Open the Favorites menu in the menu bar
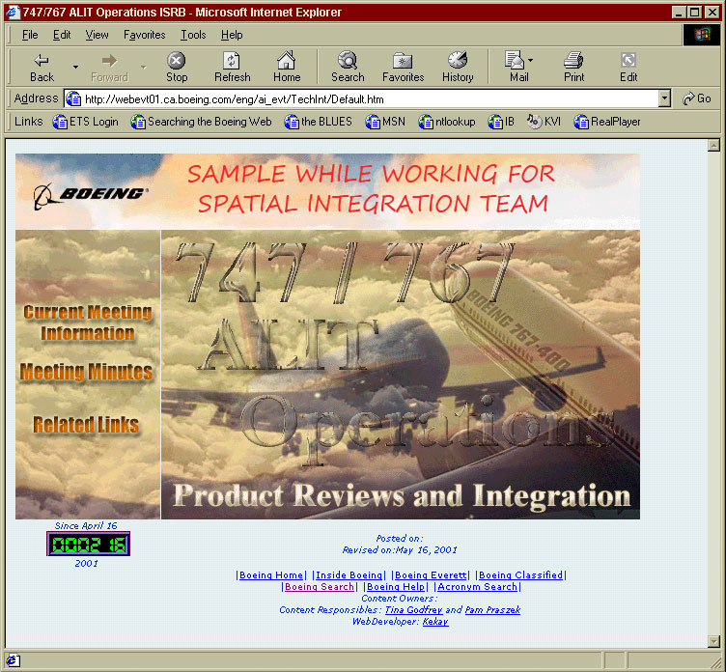The image size is (726, 672). [144, 35]
